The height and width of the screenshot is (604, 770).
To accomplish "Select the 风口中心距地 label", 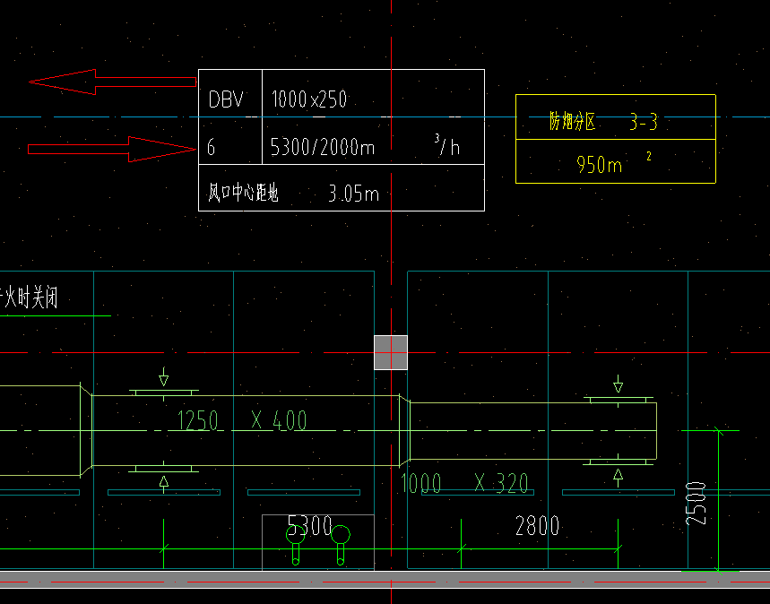I will (x=243, y=193).
